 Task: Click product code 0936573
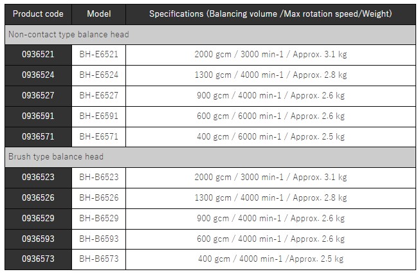pos(37,259)
